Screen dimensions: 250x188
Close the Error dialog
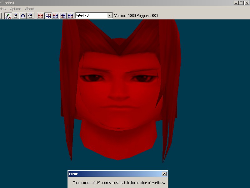click(x=164, y=174)
